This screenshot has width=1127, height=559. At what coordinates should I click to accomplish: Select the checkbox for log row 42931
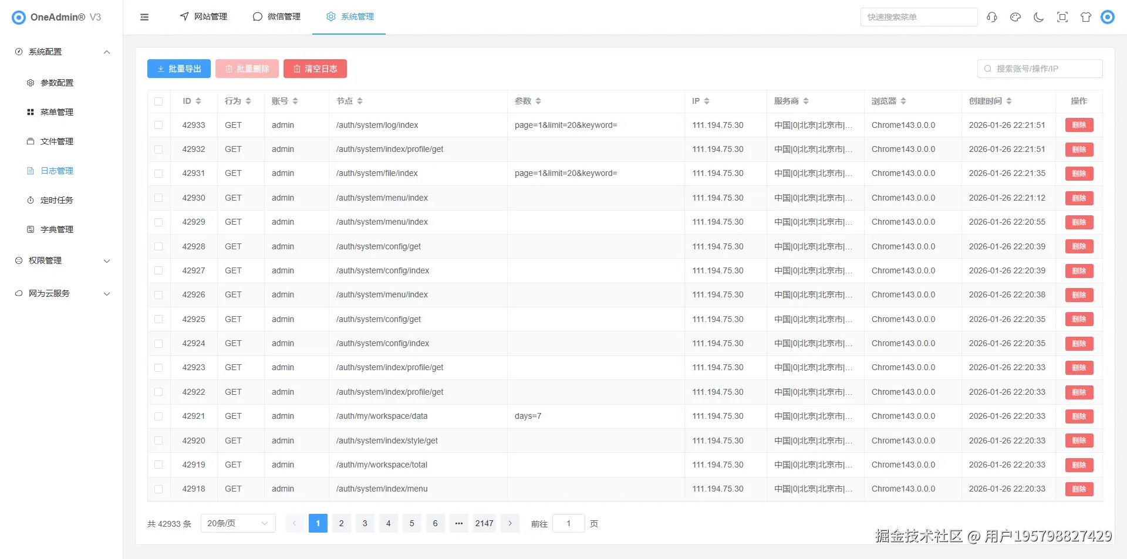pyautogui.click(x=158, y=174)
